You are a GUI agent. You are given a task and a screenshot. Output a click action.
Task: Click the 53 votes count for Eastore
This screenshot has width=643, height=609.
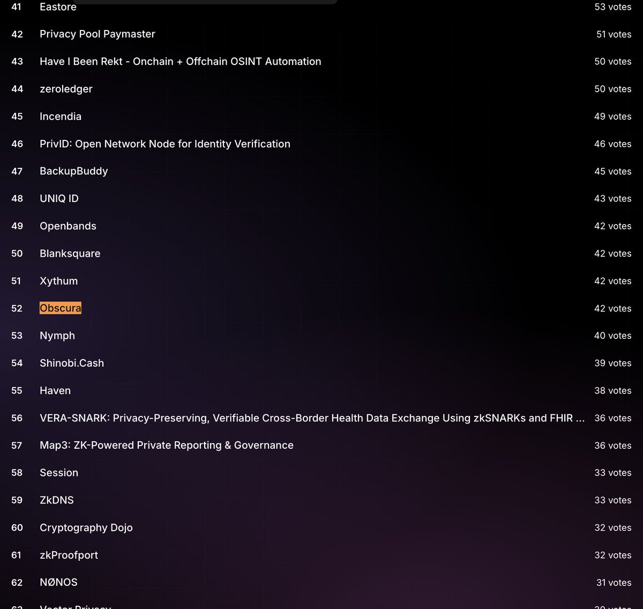pos(613,7)
